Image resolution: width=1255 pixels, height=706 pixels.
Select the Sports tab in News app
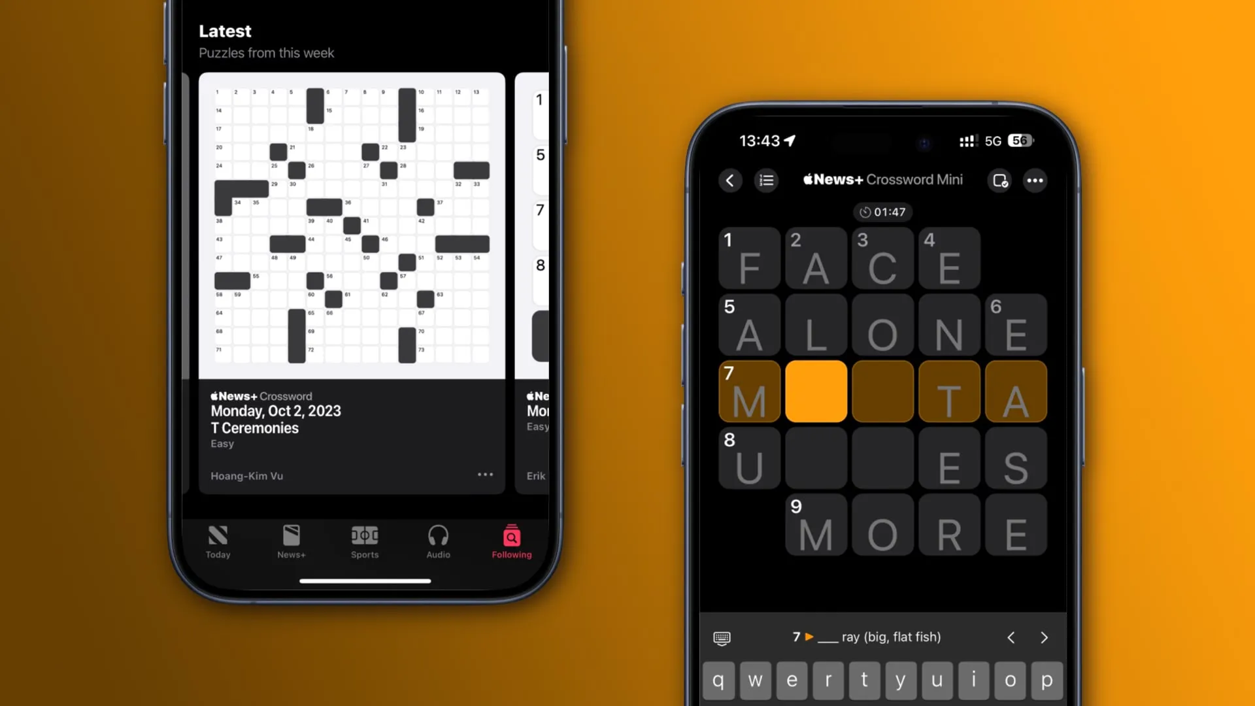point(365,541)
